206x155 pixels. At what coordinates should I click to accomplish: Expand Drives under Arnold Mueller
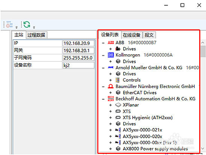click(x=111, y=74)
